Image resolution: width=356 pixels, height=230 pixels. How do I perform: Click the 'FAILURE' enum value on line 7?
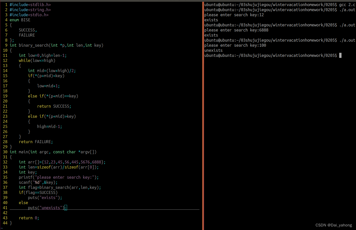pyautogui.click(x=27, y=35)
